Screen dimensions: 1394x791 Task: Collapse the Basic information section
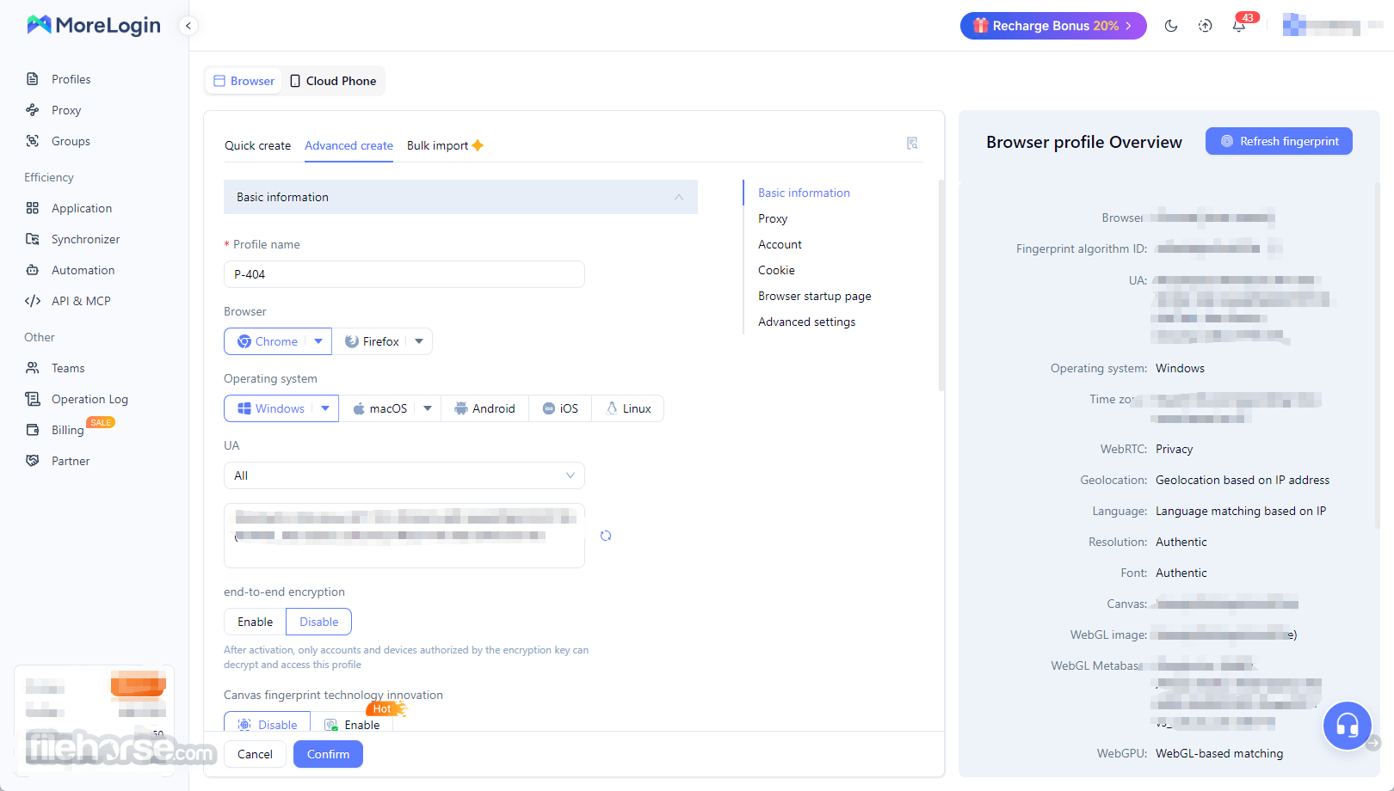(x=460, y=197)
